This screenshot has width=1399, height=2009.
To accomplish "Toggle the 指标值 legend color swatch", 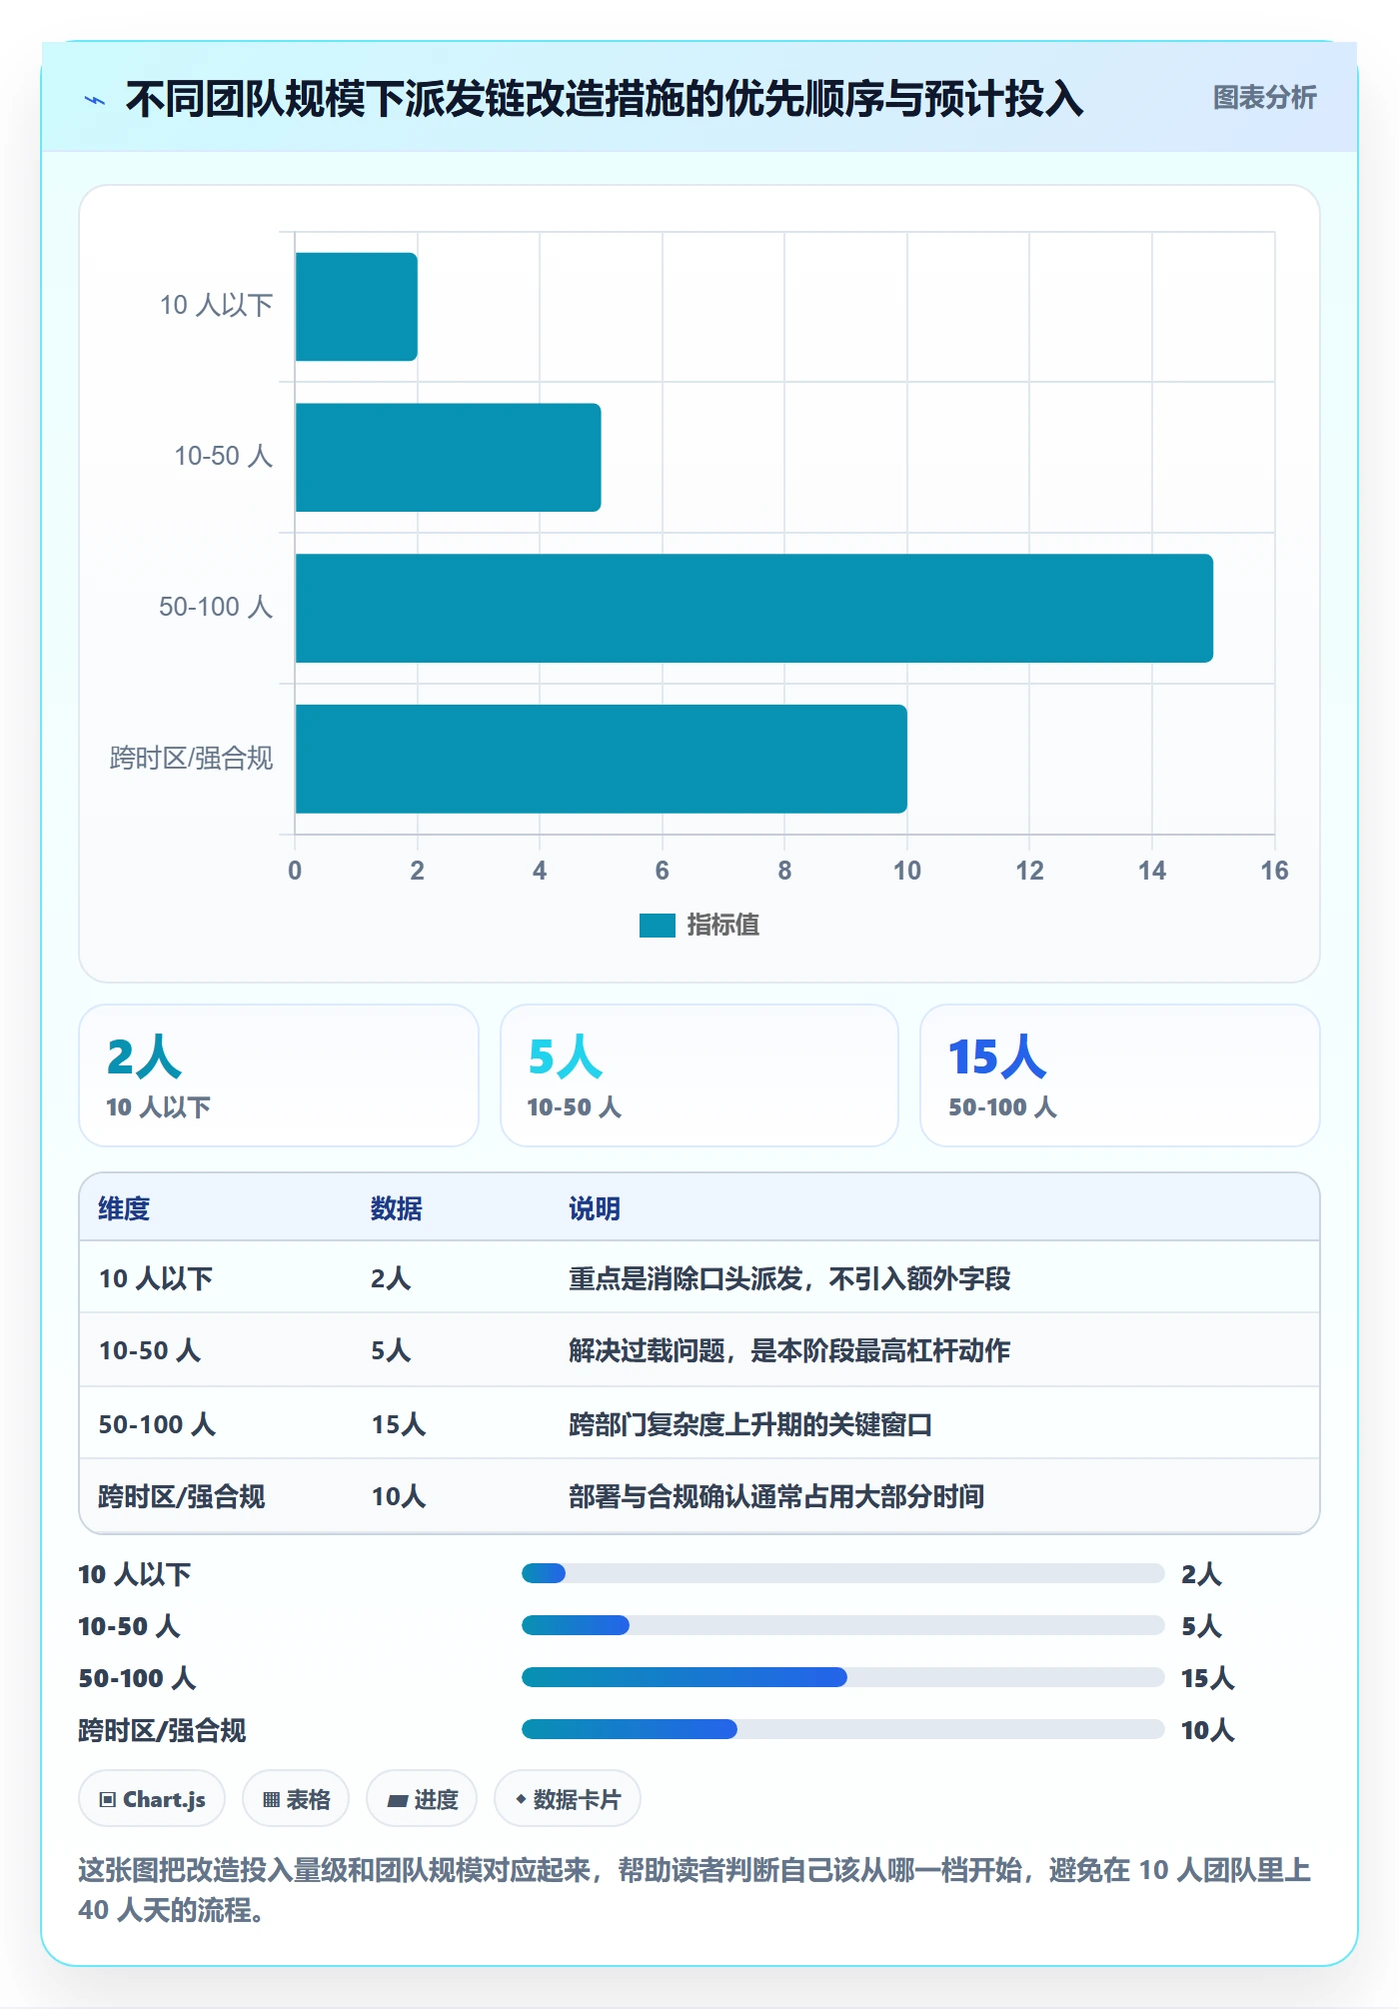I will click(x=658, y=926).
